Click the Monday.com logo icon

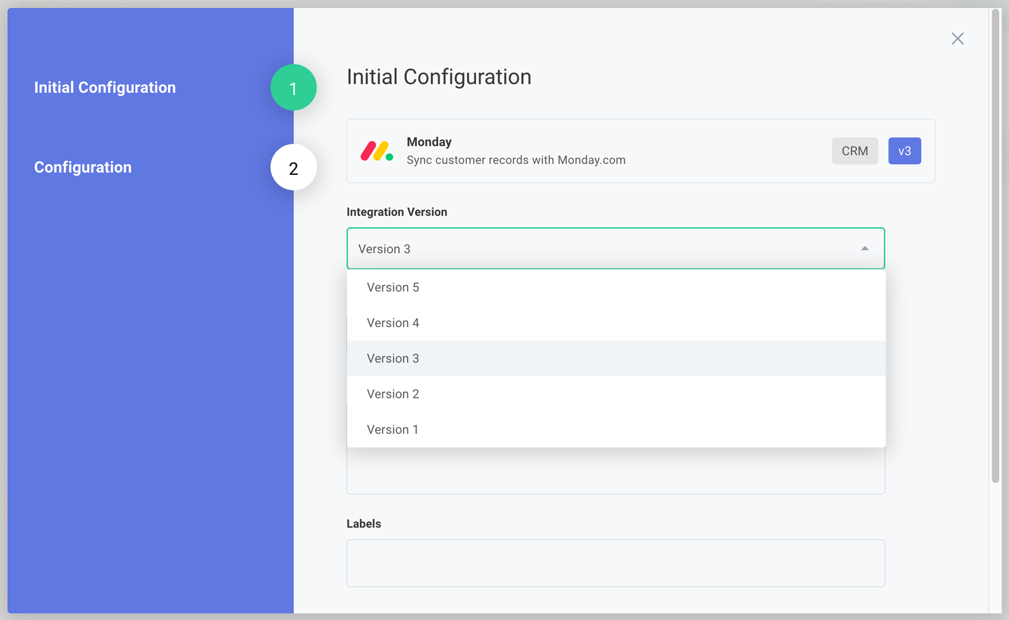click(x=377, y=150)
